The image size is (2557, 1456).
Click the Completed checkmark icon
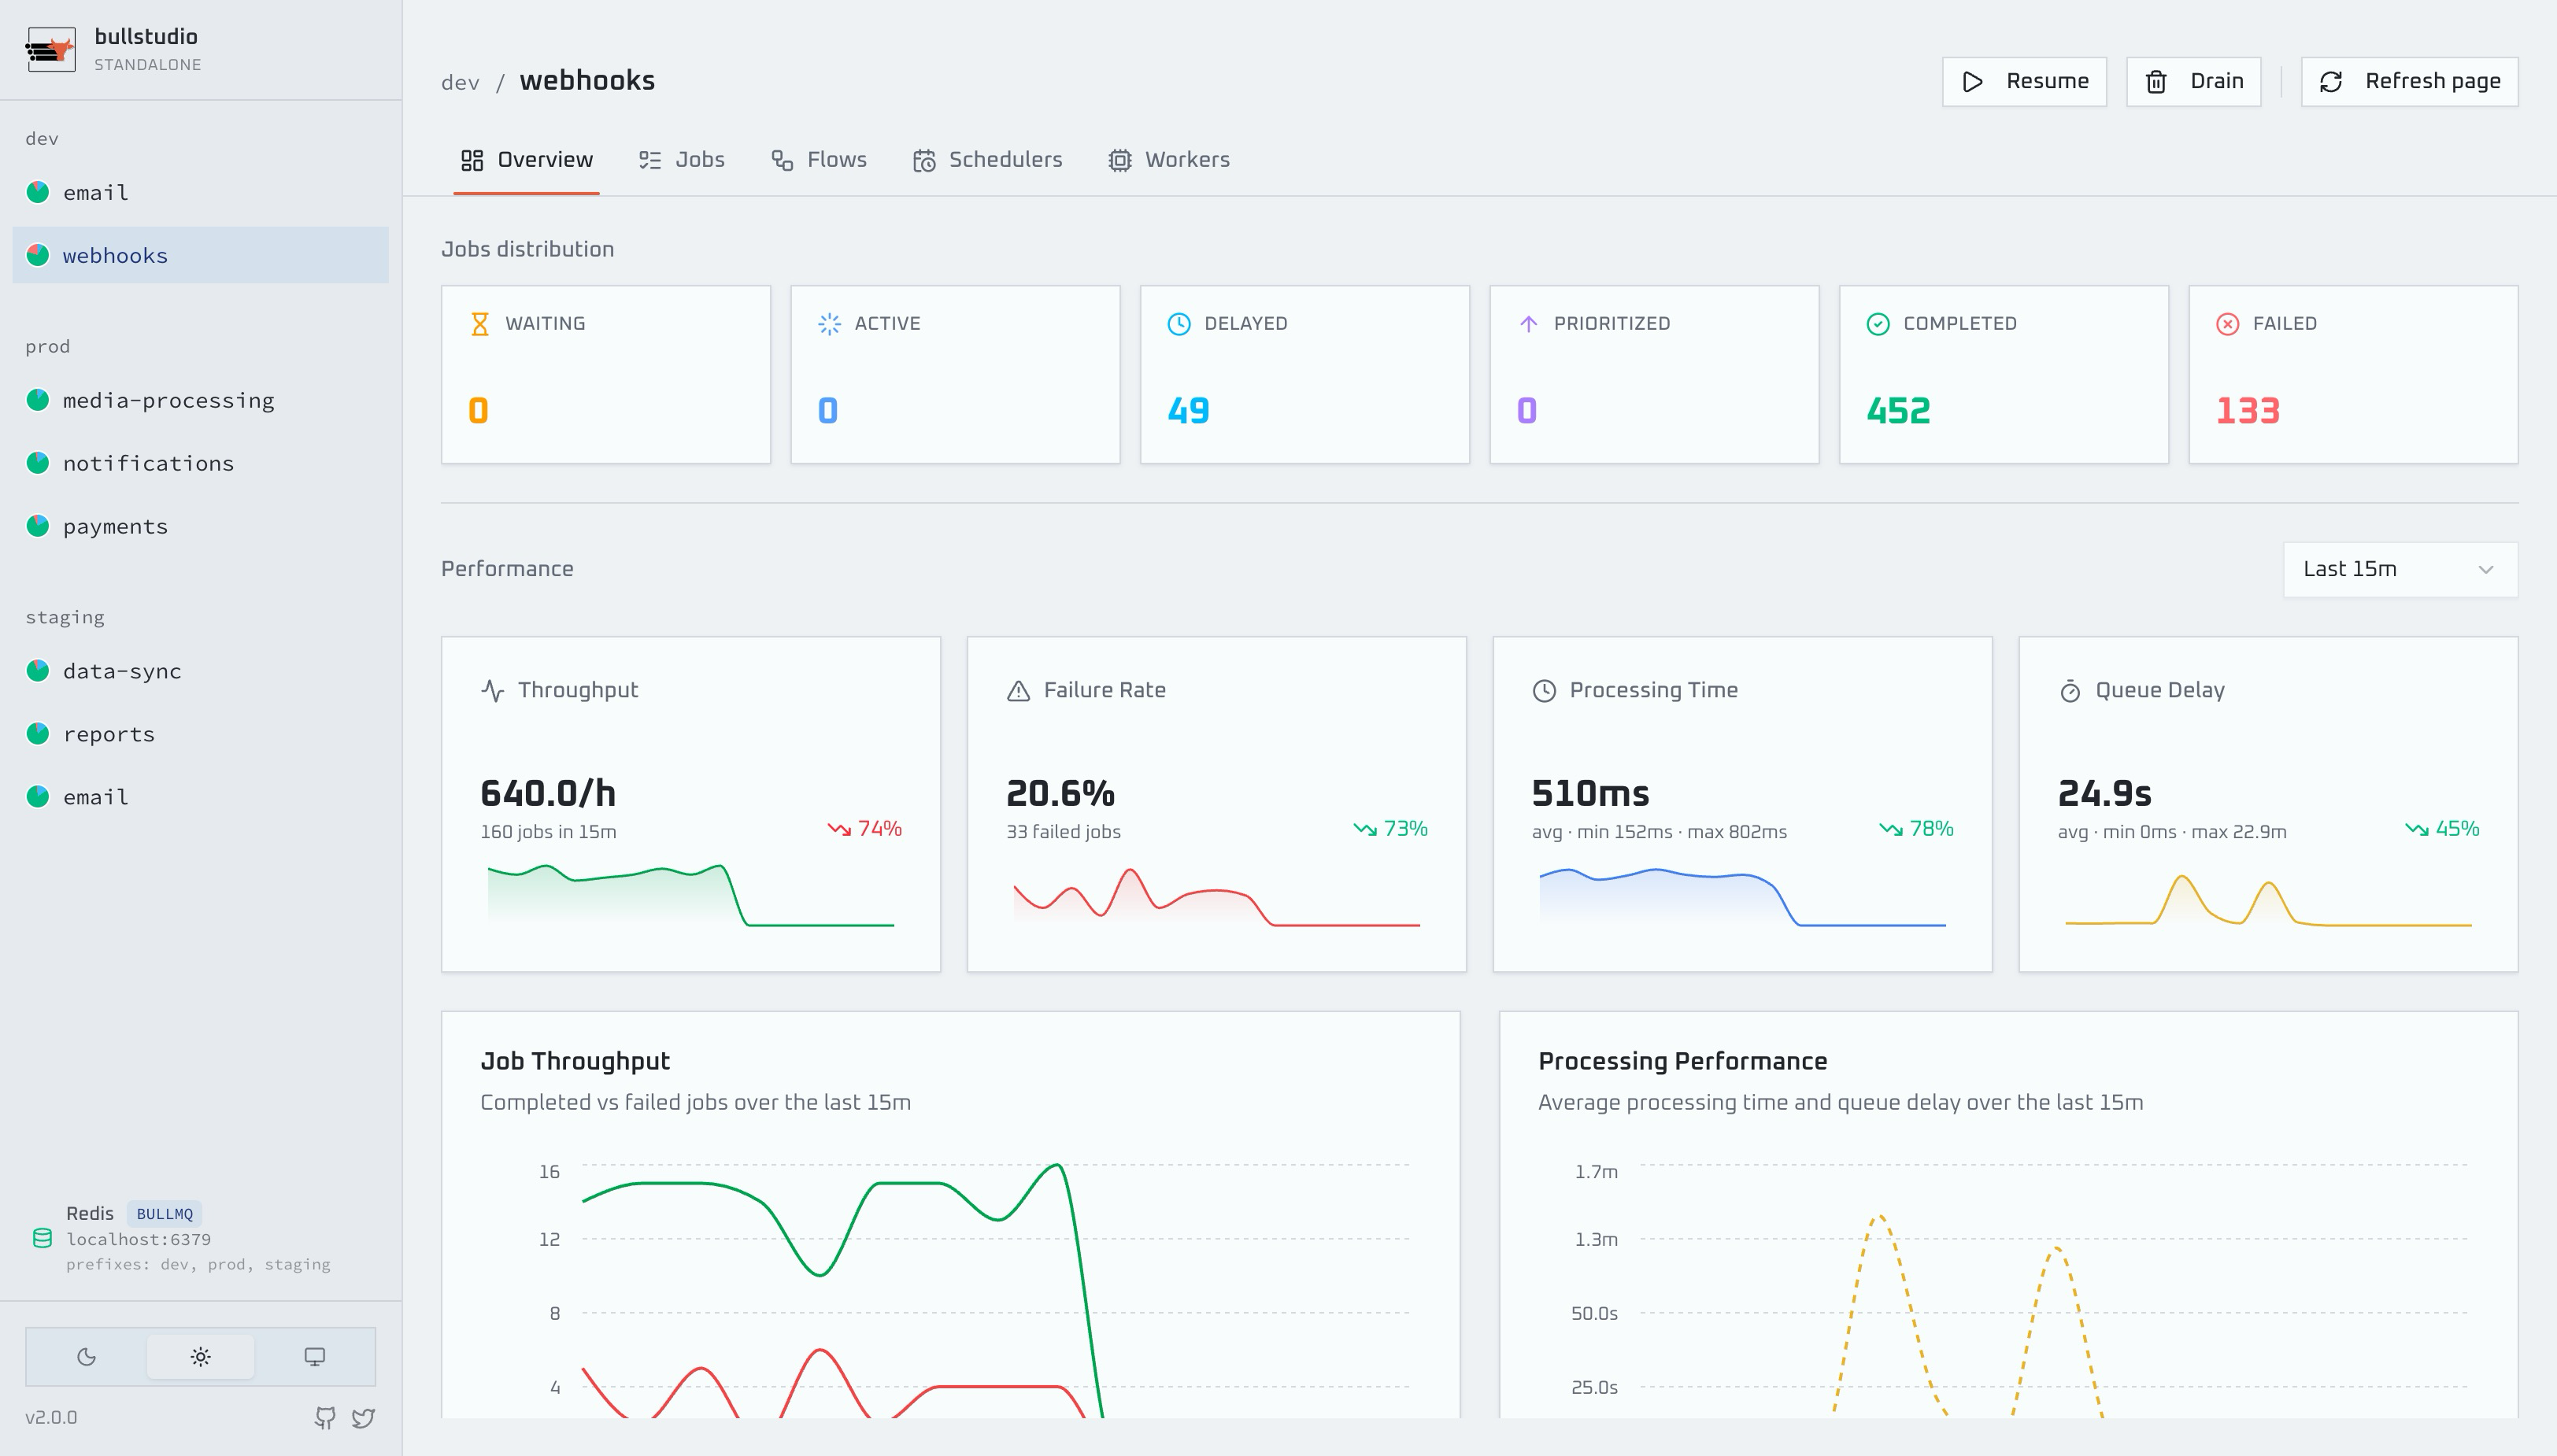click(x=1878, y=324)
